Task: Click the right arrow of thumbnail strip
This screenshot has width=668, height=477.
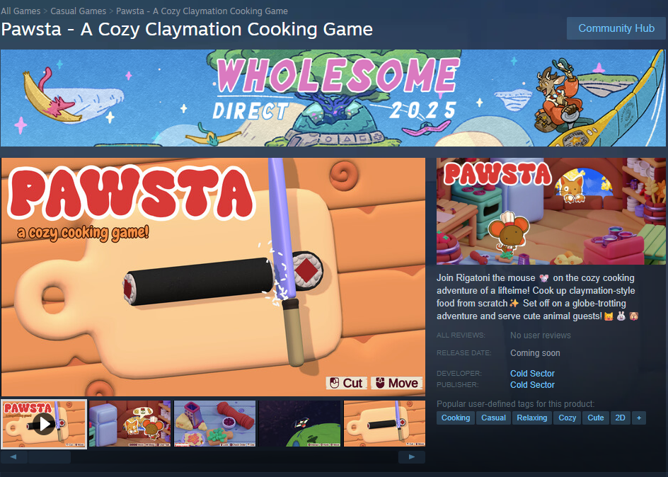Action: 412,457
